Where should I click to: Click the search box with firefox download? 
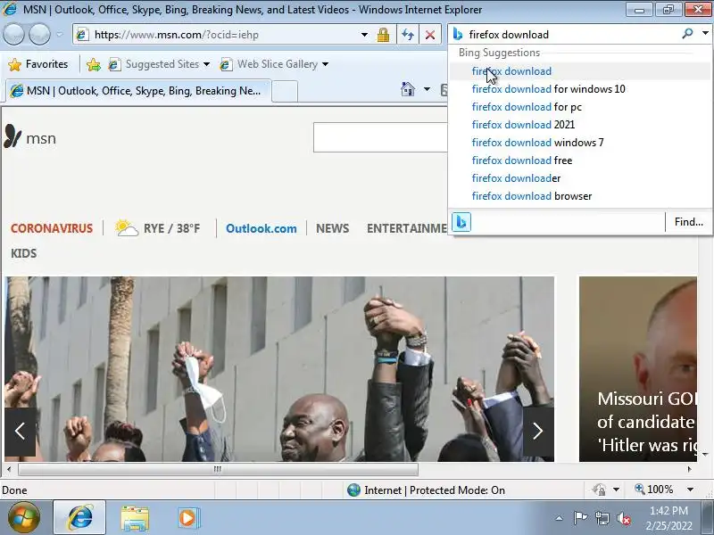573,35
